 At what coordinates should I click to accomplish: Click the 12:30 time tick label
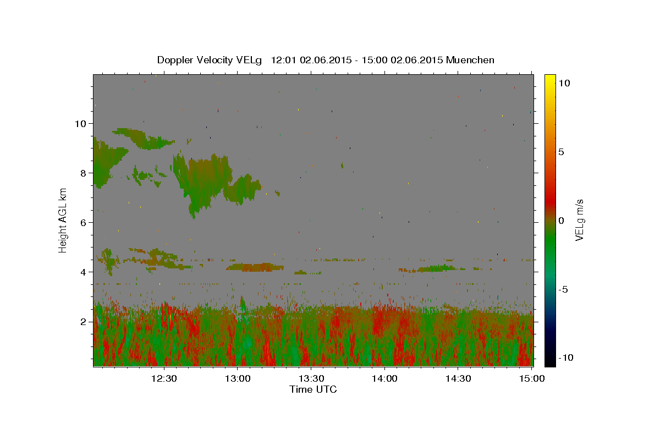pyautogui.click(x=164, y=378)
